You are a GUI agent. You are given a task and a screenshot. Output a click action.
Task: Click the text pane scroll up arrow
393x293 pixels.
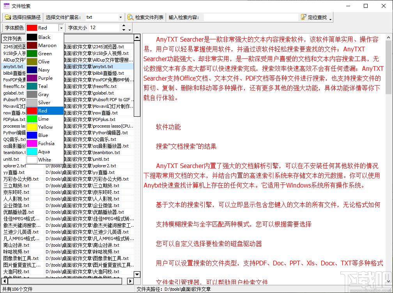pos(388,38)
